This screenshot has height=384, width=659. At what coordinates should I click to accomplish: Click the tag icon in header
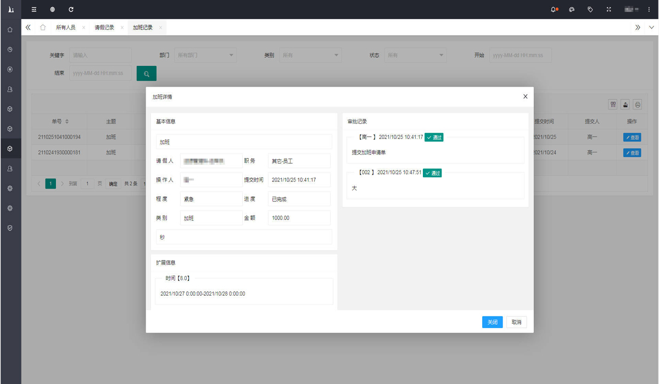[x=590, y=9]
